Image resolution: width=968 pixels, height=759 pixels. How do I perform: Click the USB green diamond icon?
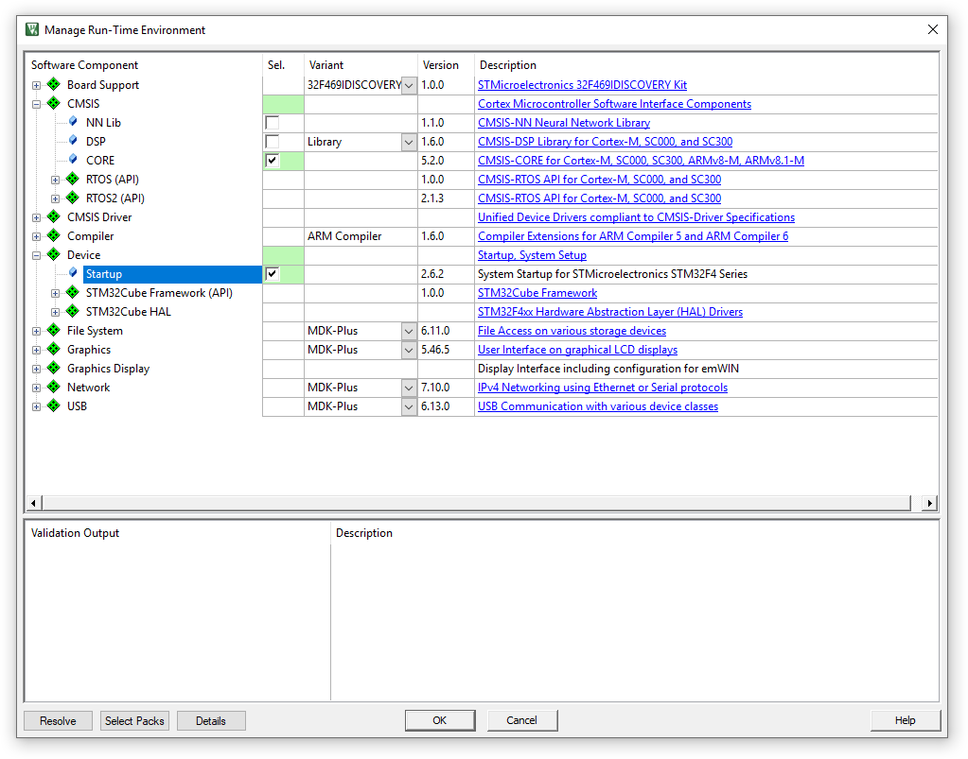[x=54, y=405]
